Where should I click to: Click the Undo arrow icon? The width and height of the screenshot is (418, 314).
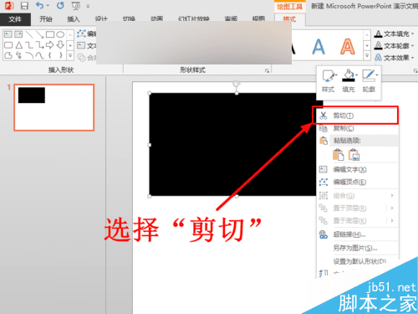(x=40, y=5)
